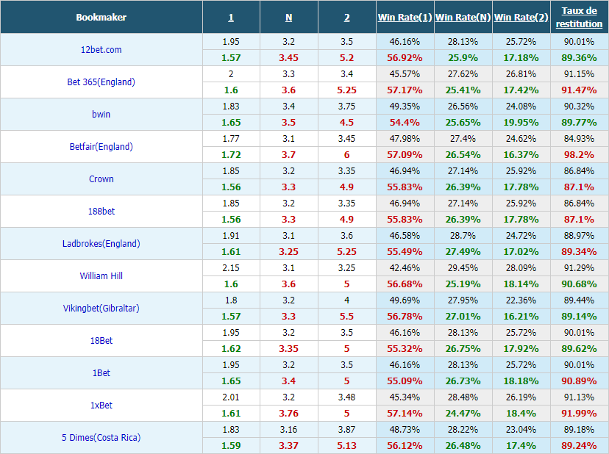
Task: Select Bet 365's opening home odds 2
Action: [231, 73]
